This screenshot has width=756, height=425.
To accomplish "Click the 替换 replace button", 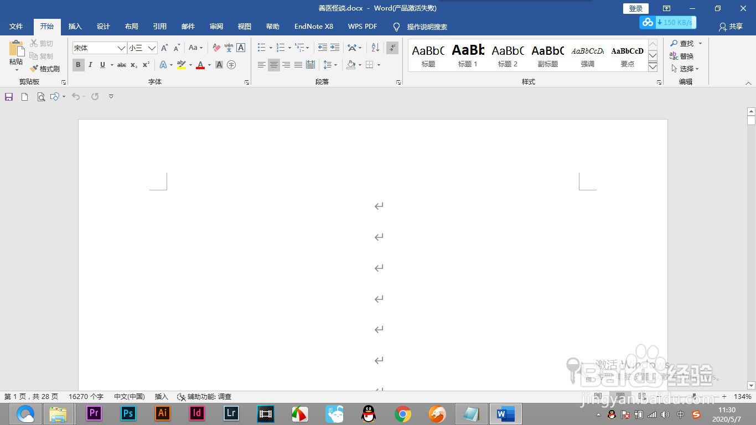I will [681, 56].
